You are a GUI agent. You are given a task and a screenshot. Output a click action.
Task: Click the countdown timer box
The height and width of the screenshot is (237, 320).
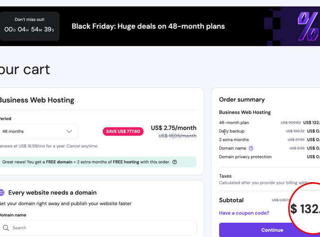(x=30, y=26)
